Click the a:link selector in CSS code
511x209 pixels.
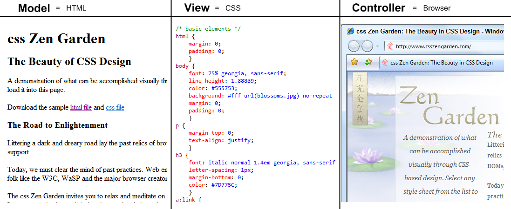(188, 200)
